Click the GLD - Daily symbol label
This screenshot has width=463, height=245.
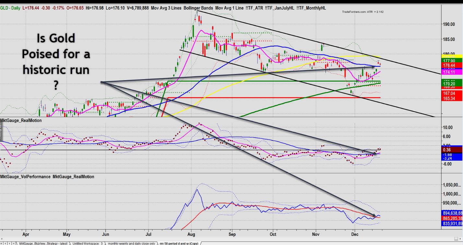(10, 8)
